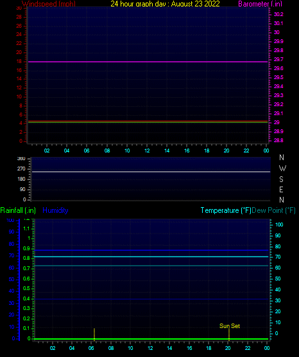
Task: Click "0" on the red windspeed axis
Action: coord(21,141)
